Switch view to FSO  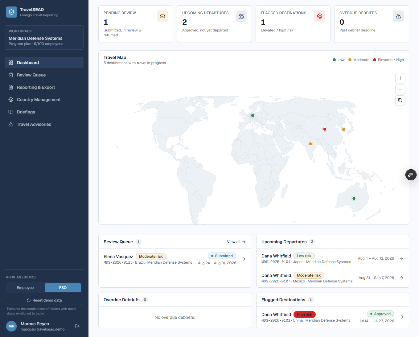(63, 288)
